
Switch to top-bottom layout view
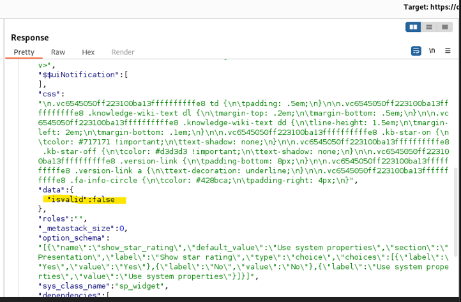pyautogui.click(x=429, y=27)
